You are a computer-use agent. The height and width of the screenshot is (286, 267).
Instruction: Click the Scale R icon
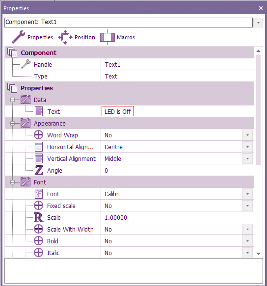pos(39,217)
